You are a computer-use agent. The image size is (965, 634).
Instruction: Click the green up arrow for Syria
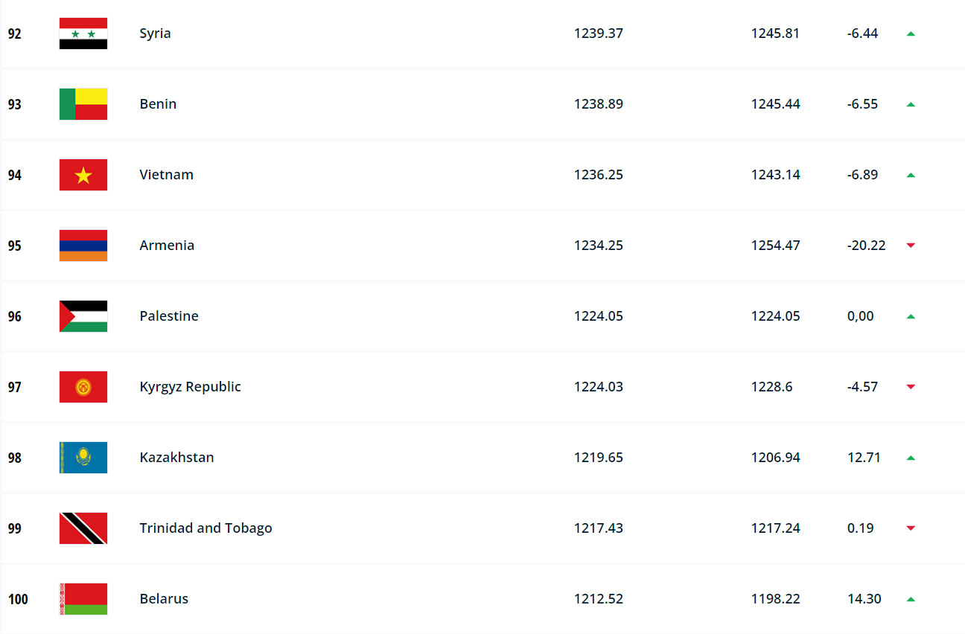[x=911, y=33]
